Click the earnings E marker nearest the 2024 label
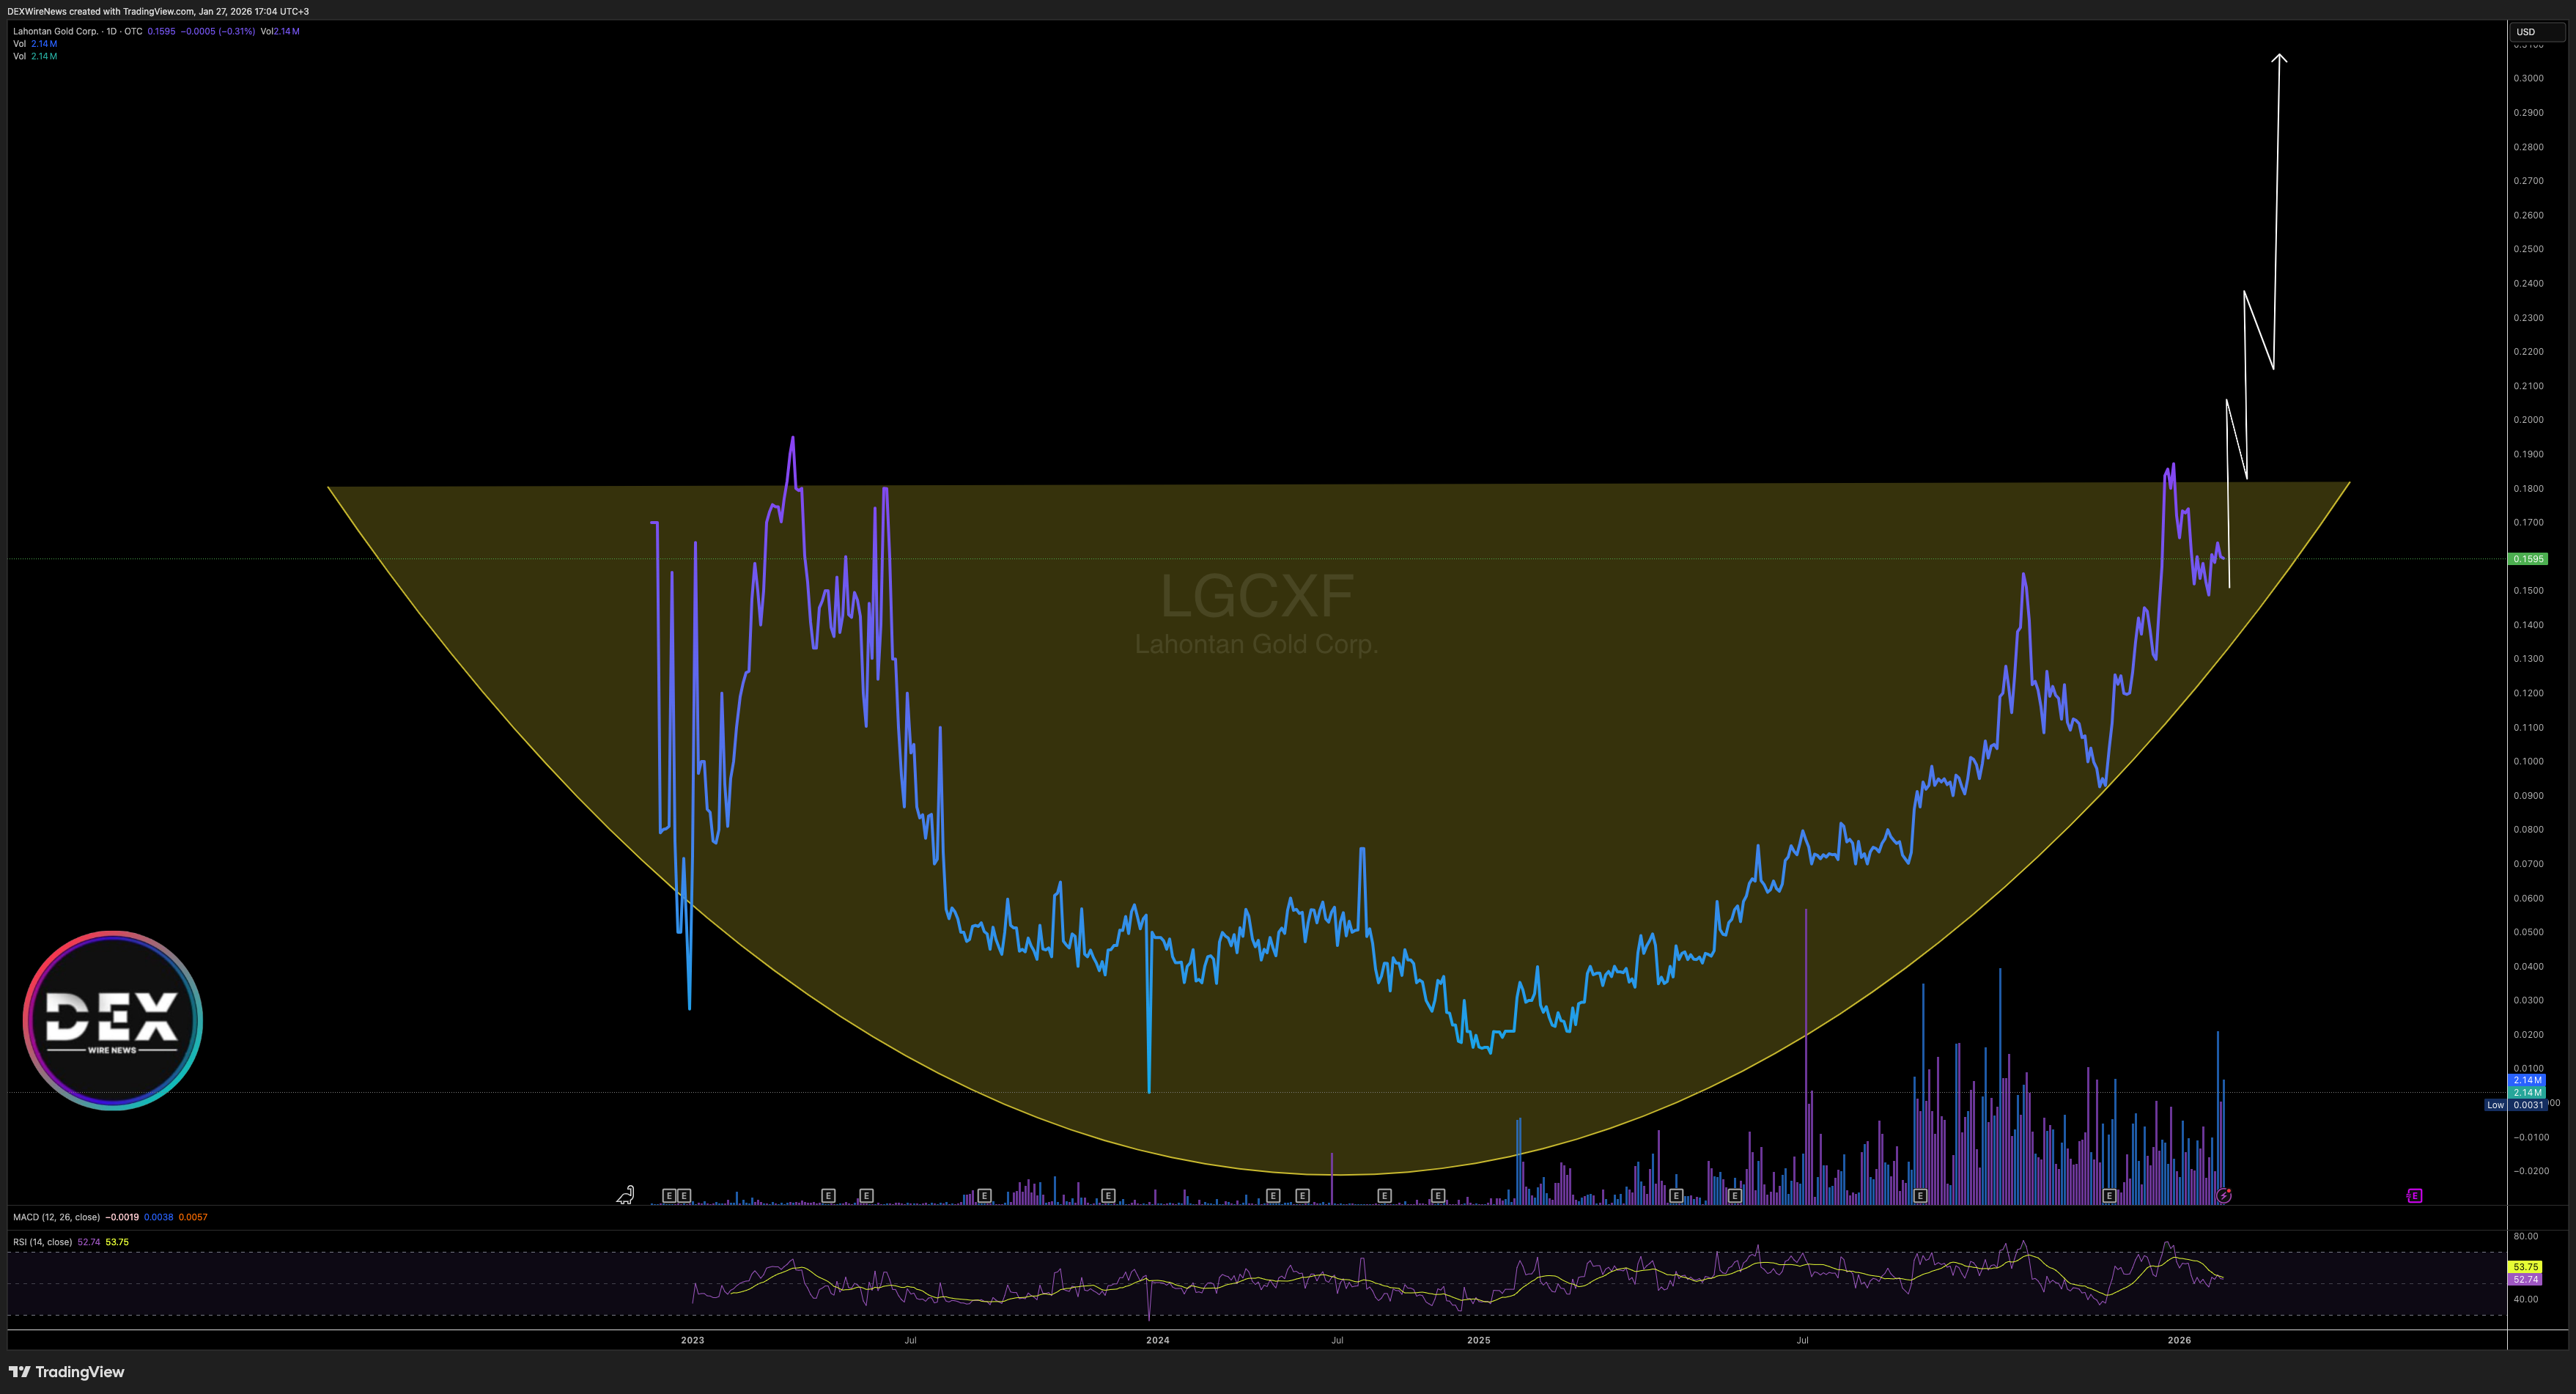This screenshot has width=2576, height=1394. coord(1108,1195)
